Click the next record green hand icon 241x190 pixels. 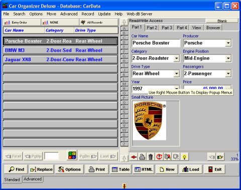click(x=220, y=157)
